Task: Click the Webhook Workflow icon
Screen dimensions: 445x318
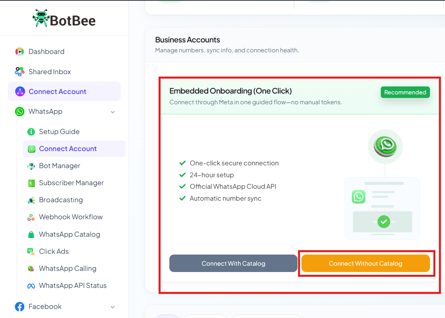Action: point(31,217)
